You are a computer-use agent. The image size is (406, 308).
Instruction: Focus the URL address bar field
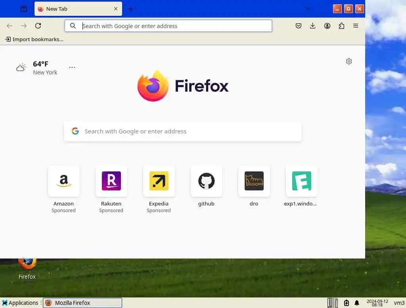click(x=168, y=26)
